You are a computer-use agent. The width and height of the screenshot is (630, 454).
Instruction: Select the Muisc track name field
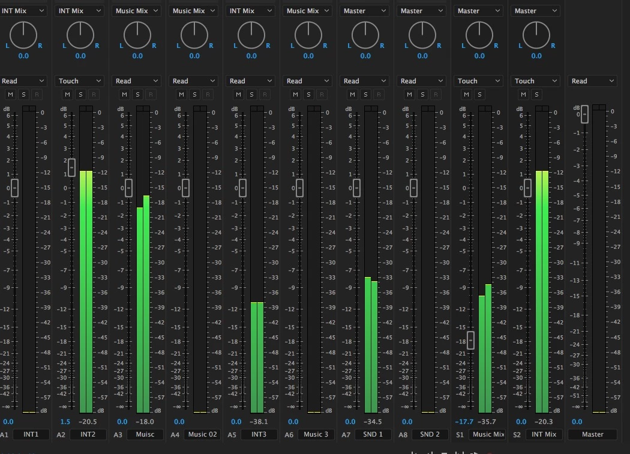(145, 434)
